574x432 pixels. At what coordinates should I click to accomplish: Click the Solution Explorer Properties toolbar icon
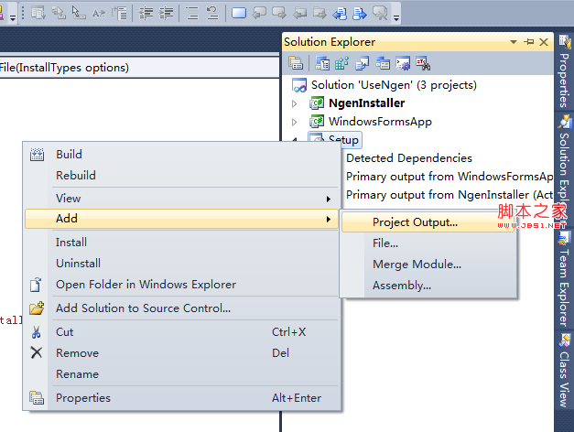[x=296, y=63]
